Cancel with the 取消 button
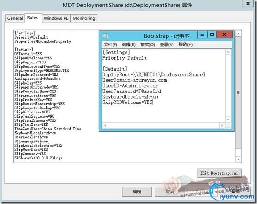The width and height of the screenshot is (257, 204). [170, 192]
